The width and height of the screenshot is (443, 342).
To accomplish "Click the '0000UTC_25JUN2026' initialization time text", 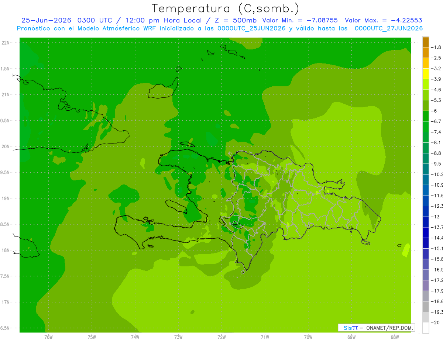I will (251, 28).
